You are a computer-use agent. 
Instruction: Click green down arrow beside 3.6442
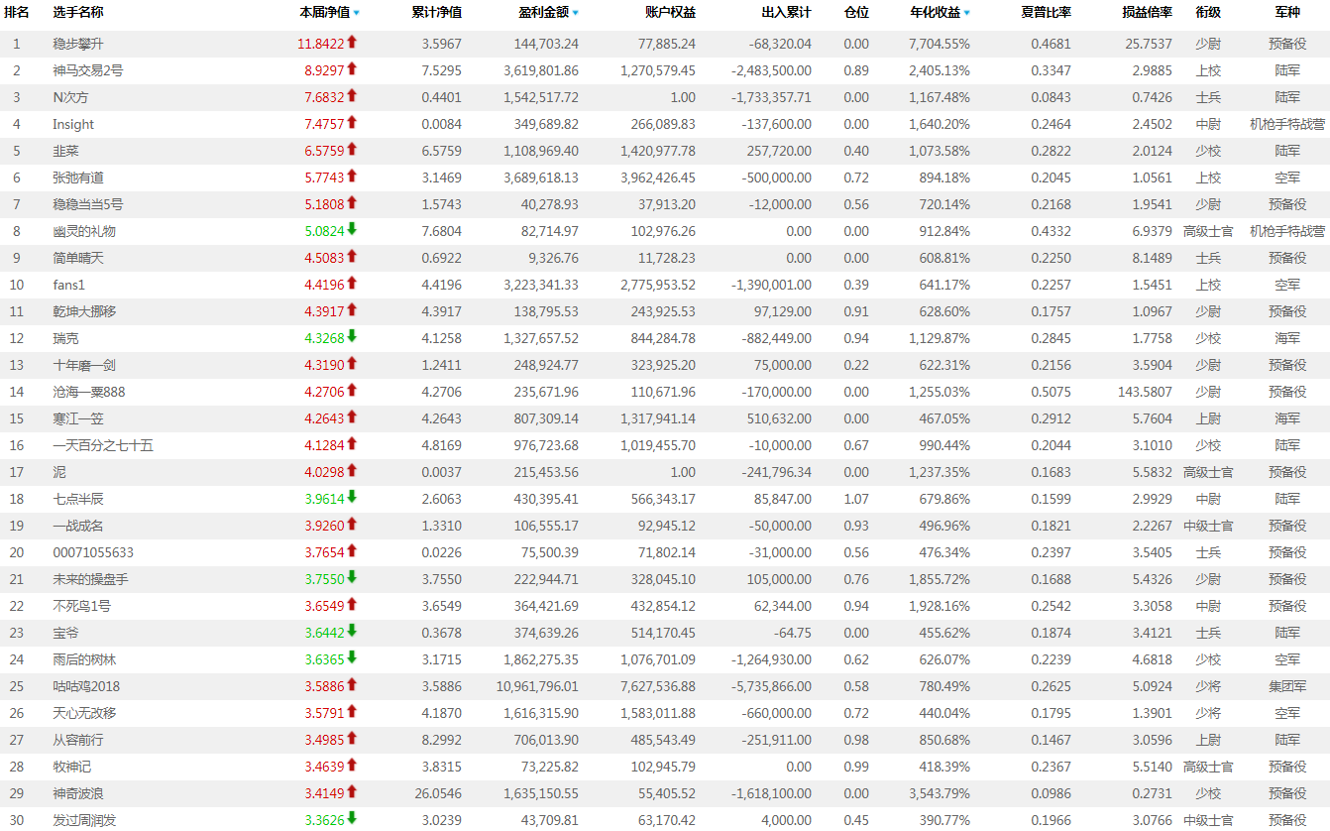click(x=352, y=632)
